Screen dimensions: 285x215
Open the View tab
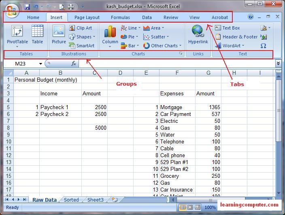point(194,17)
